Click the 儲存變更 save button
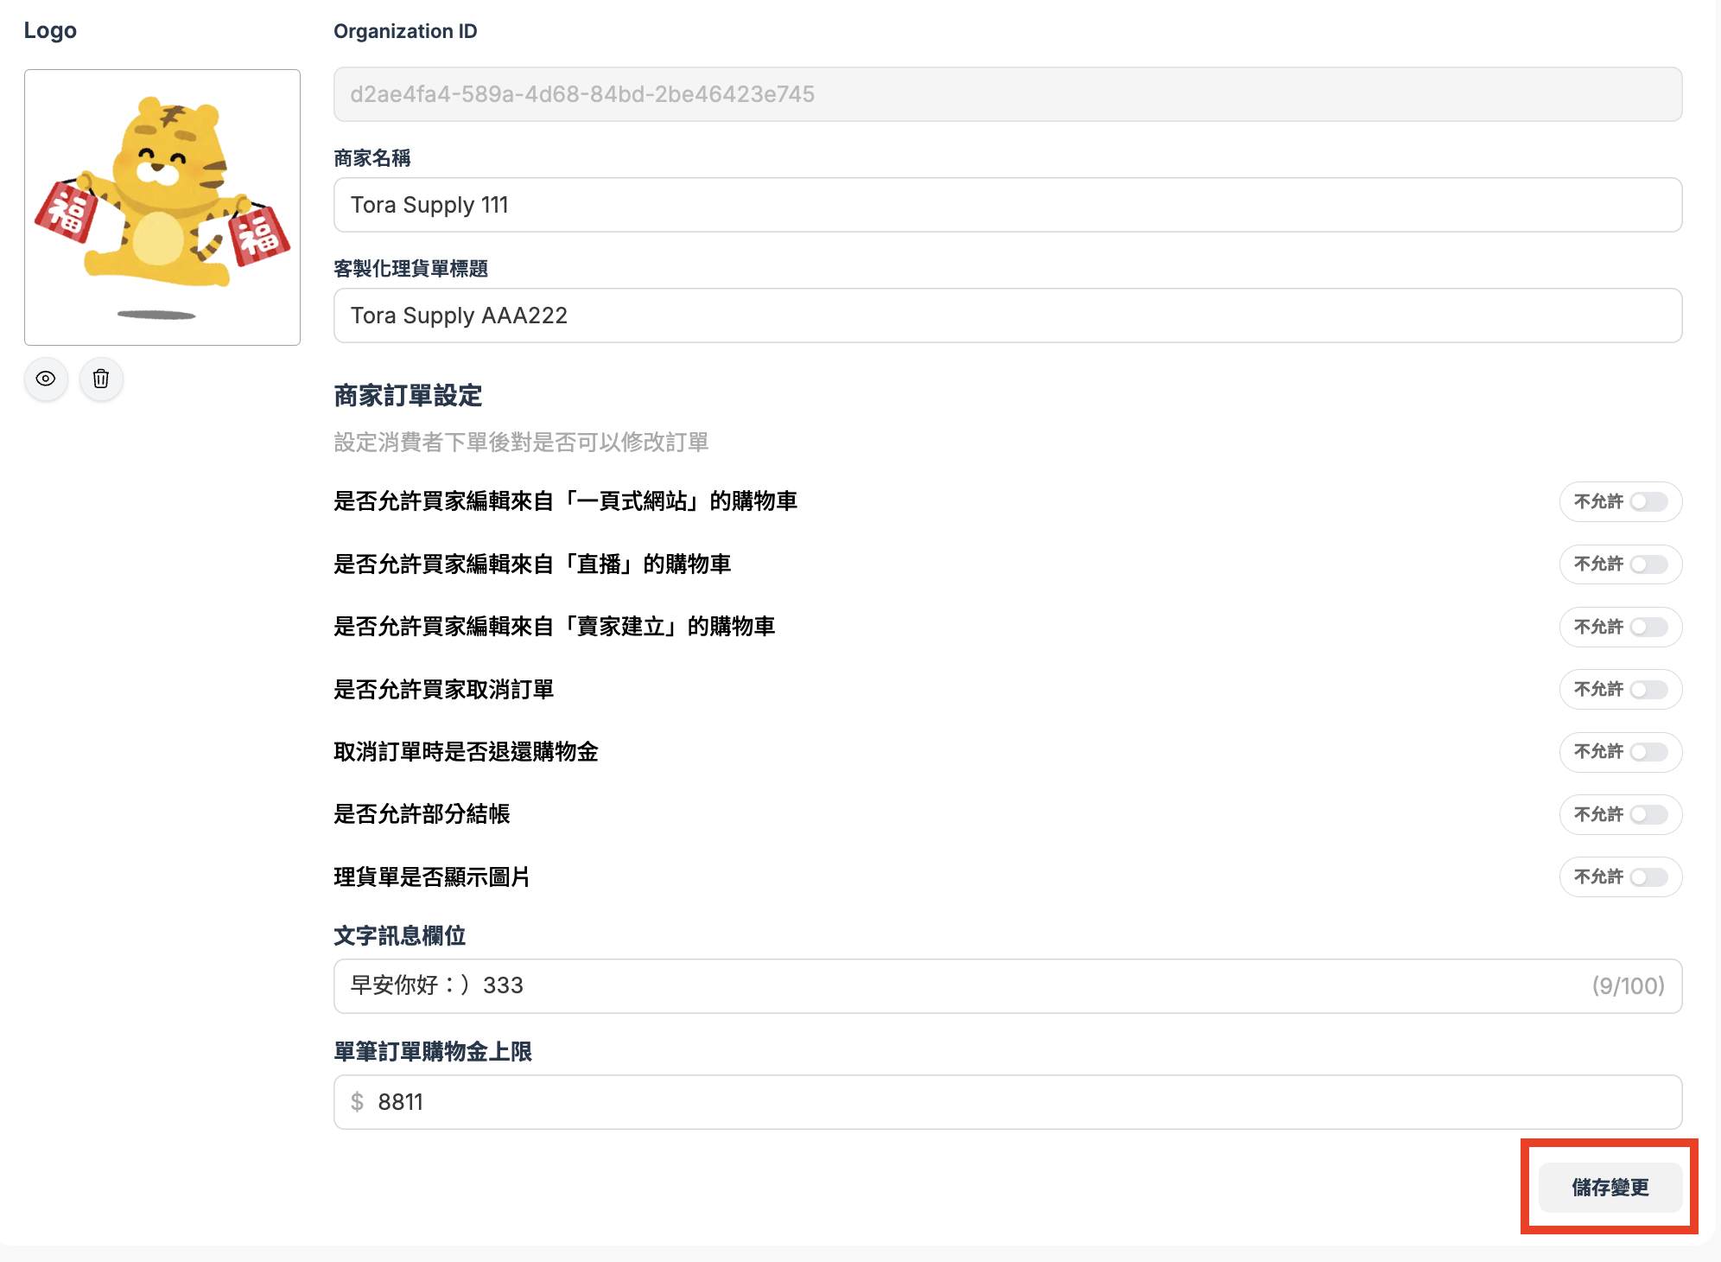 (1609, 1188)
